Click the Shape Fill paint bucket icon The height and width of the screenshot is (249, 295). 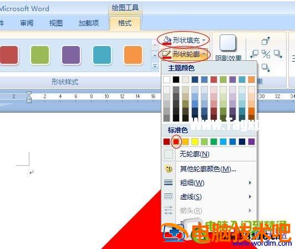[x=167, y=40]
